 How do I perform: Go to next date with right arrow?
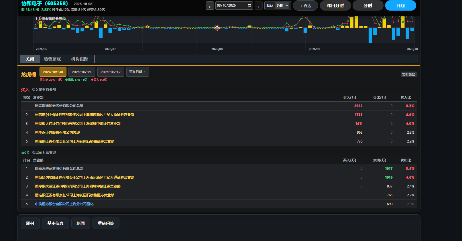click(258, 6)
